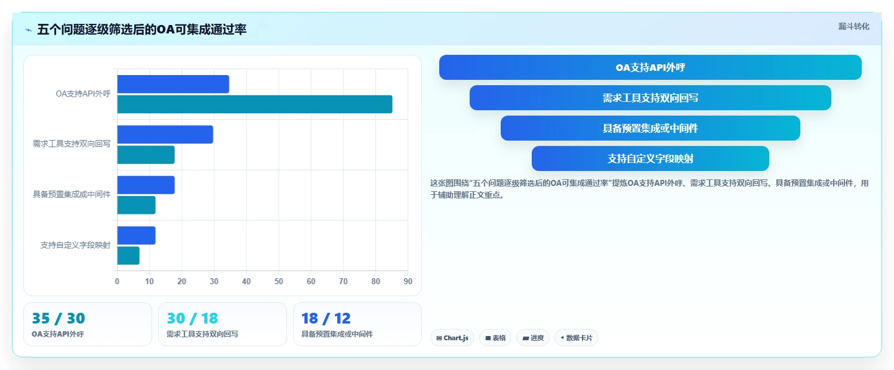Image resolution: width=894 pixels, height=370 pixels.
Task: Click the x-axis tick label 0
Action: pos(117,281)
